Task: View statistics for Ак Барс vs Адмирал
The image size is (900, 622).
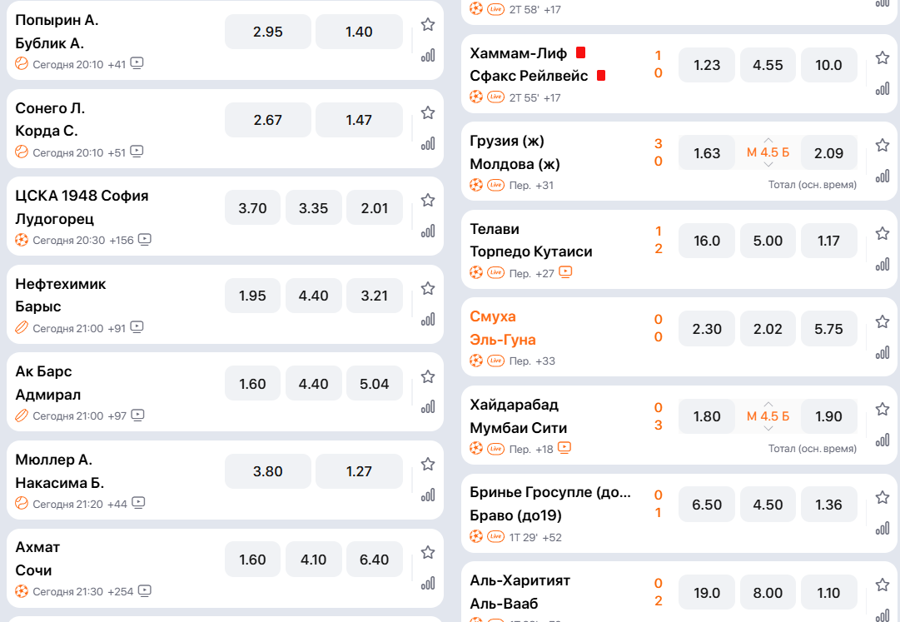Action: (x=428, y=407)
